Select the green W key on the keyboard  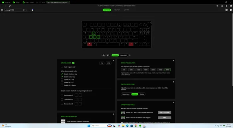(94, 33)
